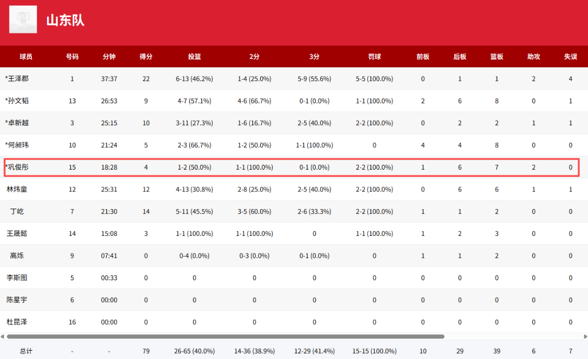Open player 孙文韬 wearing number 13
This screenshot has height=359, width=588.
click(17, 101)
